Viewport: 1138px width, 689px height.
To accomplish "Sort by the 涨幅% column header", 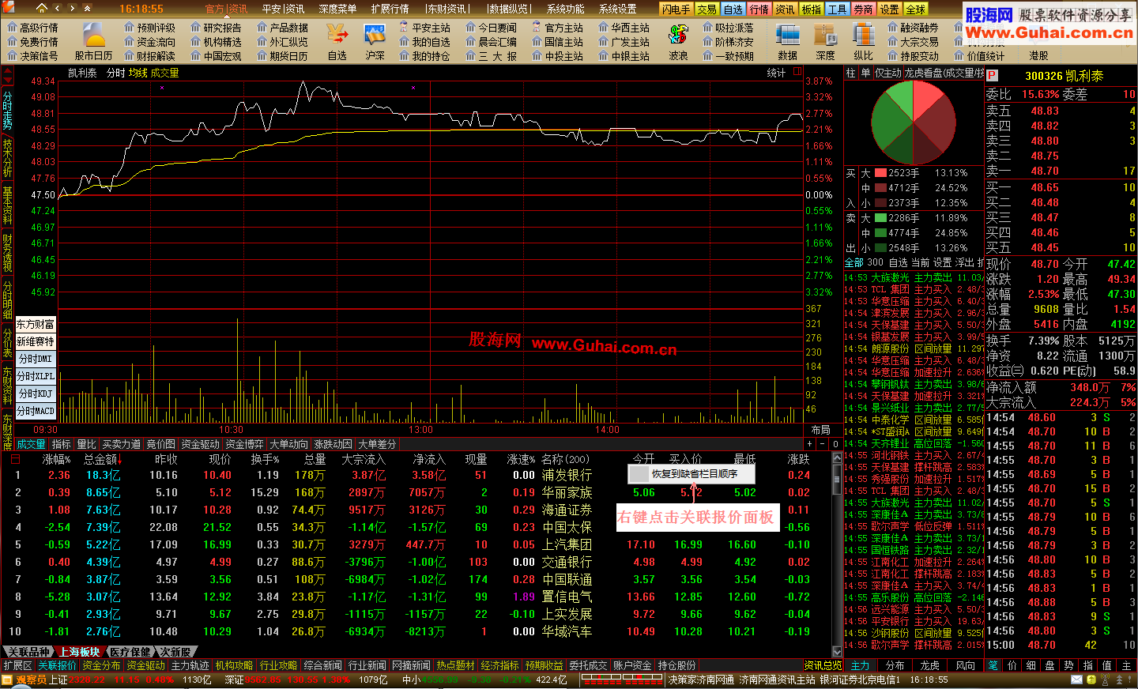I will pos(57,459).
